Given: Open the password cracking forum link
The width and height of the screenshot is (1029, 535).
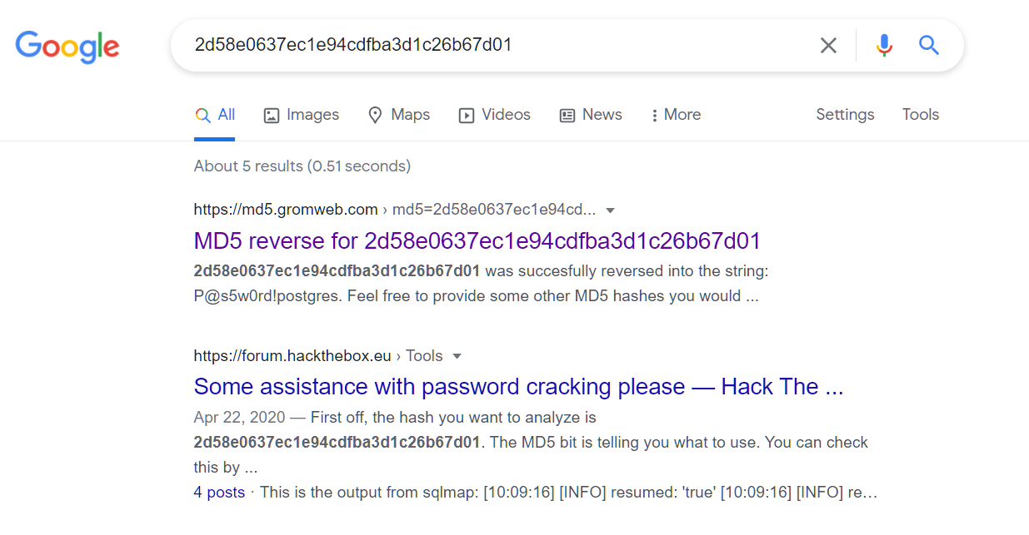Looking at the screenshot, I should (518, 387).
